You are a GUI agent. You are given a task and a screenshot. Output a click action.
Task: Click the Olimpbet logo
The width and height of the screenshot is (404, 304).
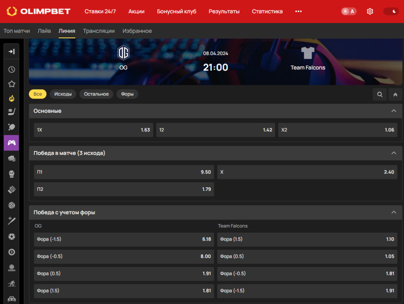[x=38, y=11]
